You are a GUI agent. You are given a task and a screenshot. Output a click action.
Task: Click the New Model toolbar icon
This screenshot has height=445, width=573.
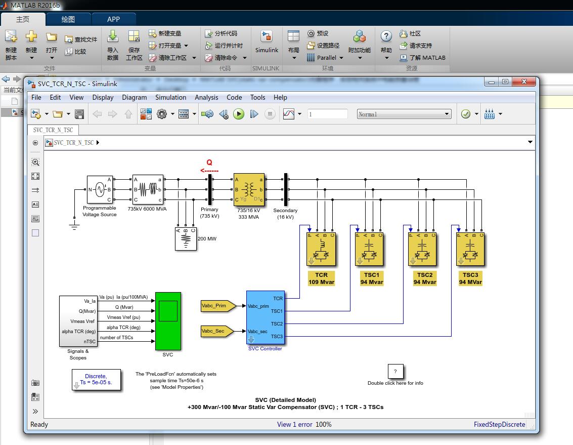[x=36, y=114]
